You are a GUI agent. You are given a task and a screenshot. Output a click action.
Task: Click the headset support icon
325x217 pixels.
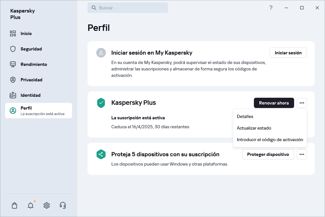pyautogui.click(x=63, y=205)
